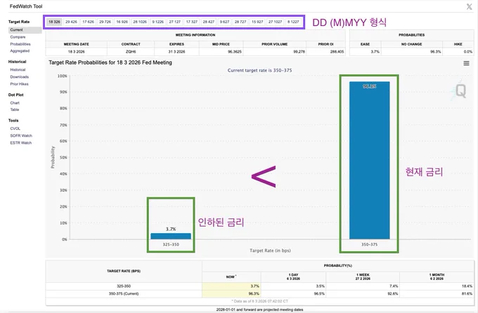478x313 pixels.
Task: Select the 8 1227 meeting date tab
Action: pos(293,22)
